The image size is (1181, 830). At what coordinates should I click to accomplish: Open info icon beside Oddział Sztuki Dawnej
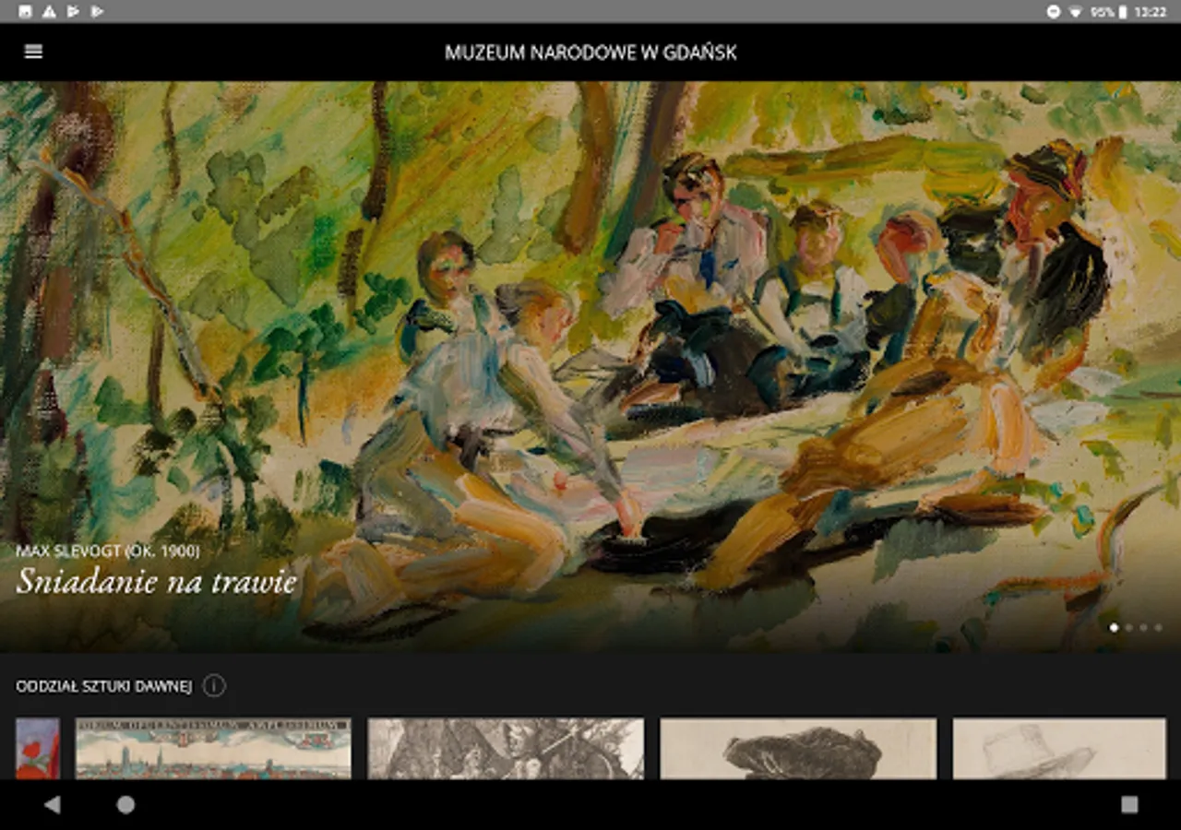click(214, 686)
